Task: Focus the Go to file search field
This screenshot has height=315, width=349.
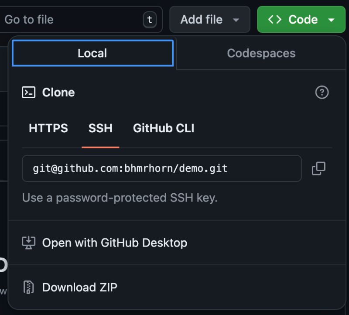Action: tap(81, 19)
